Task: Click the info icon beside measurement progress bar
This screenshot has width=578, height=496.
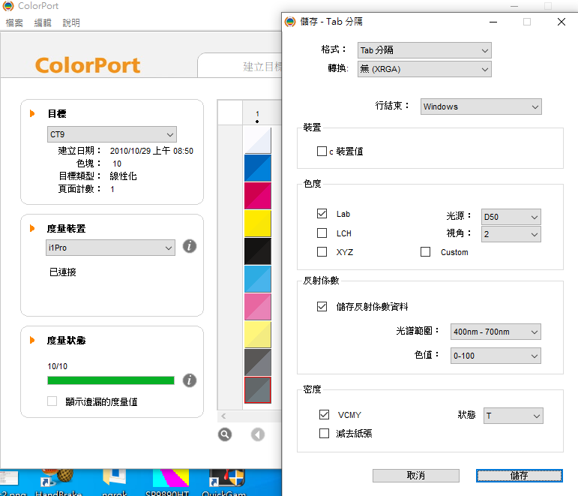Action: point(190,380)
